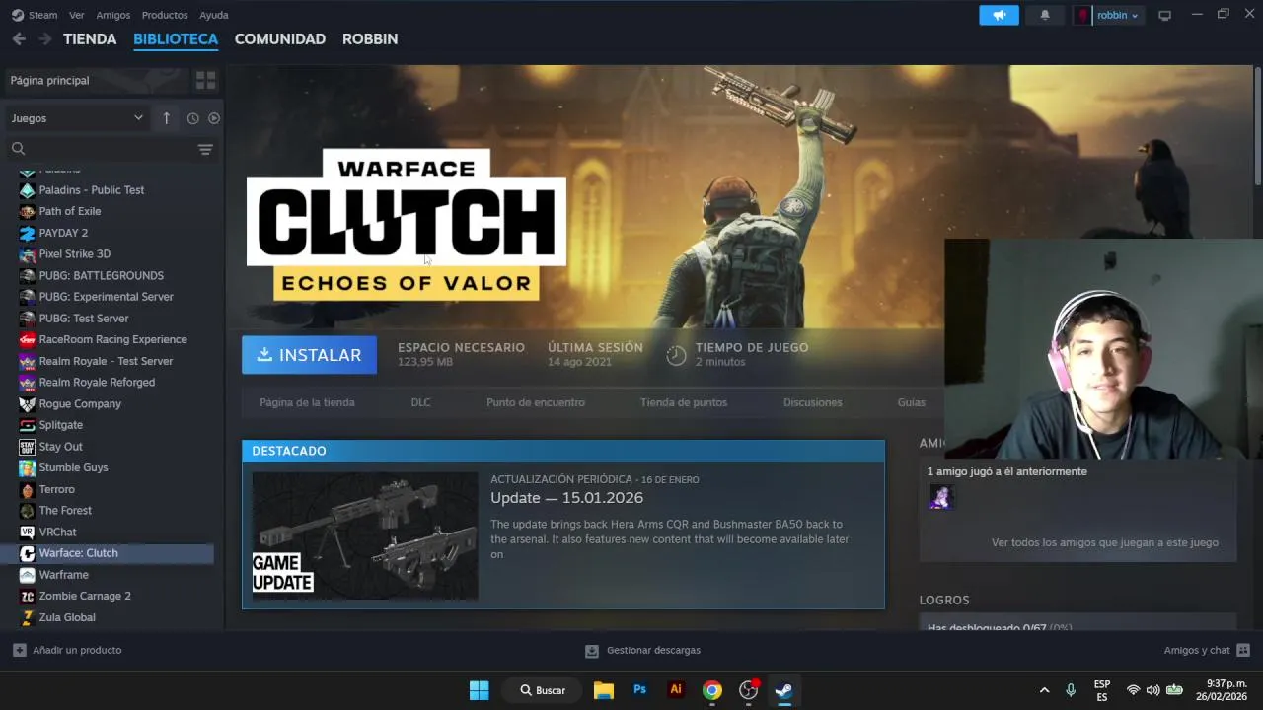
Task: Open Gestionar descargas
Action: tap(642, 650)
